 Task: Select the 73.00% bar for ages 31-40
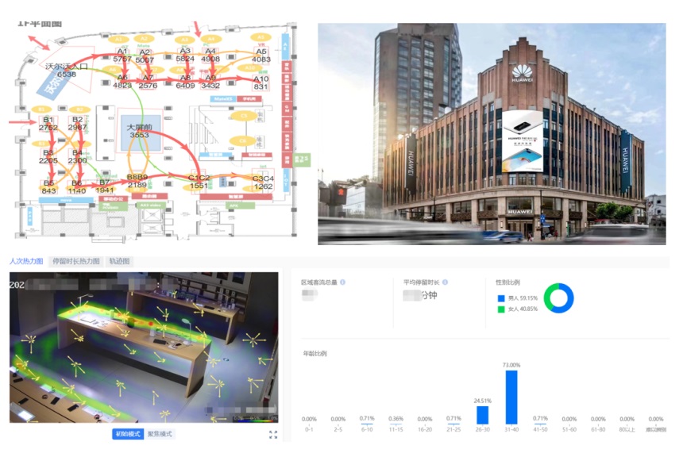tap(511, 397)
